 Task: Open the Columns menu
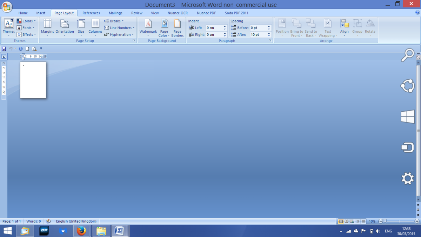95,28
